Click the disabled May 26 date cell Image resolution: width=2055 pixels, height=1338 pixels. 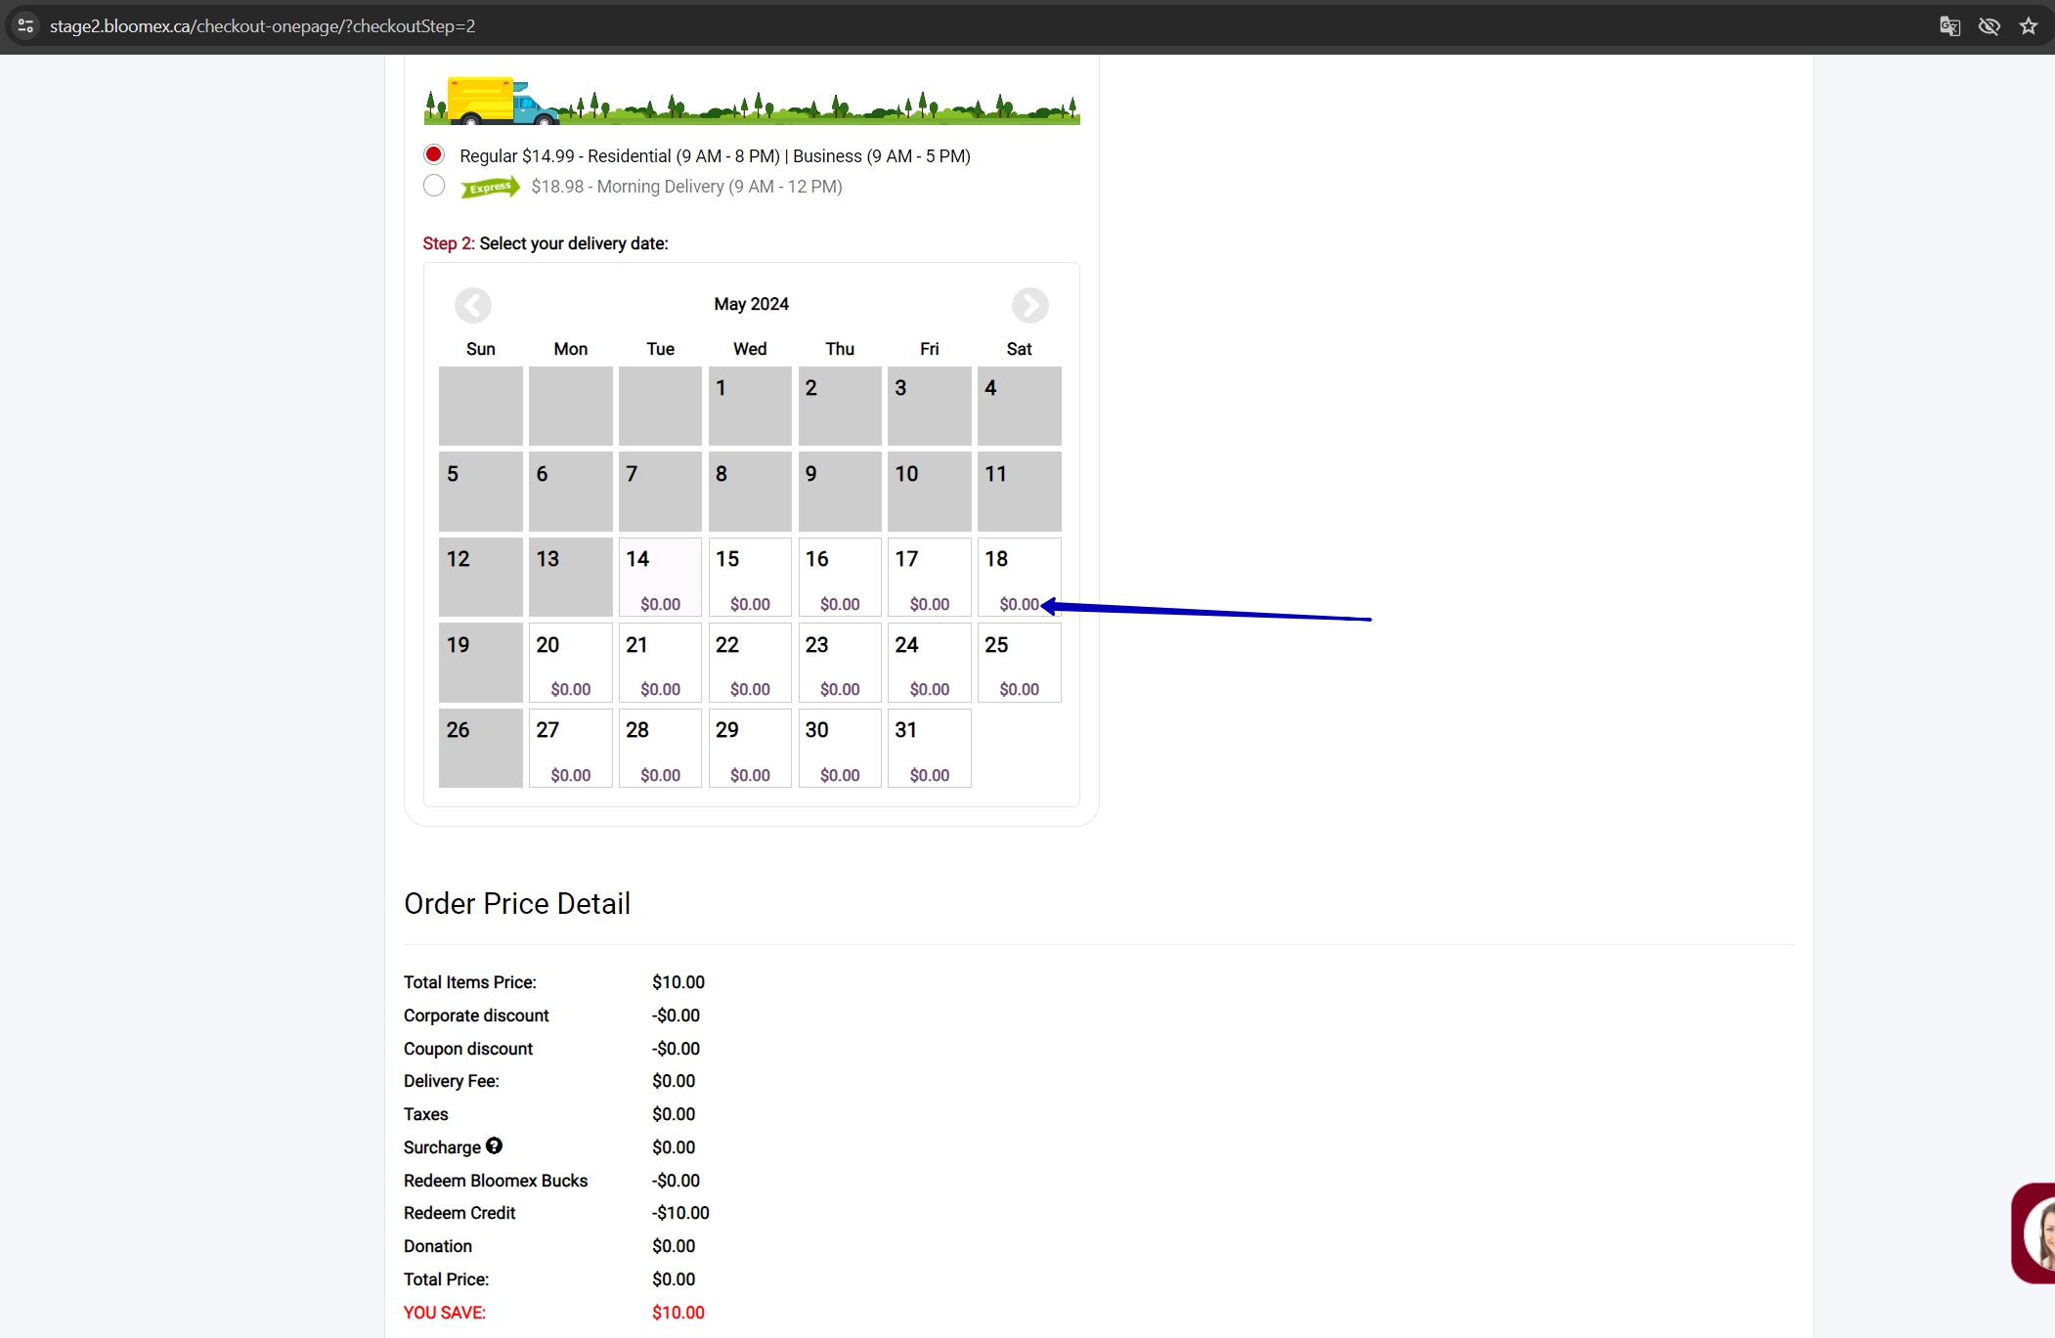pyautogui.click(x=481, y=749)
